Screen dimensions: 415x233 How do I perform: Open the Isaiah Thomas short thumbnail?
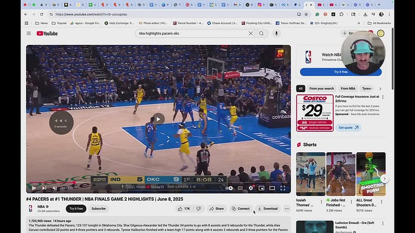click(311, 174)
